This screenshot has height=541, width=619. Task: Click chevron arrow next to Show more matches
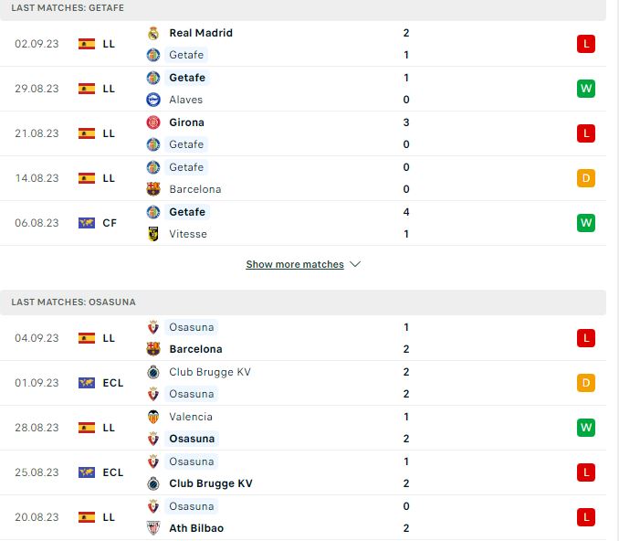[355, 264]
